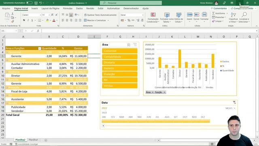
Task: Click the yellow timeline selection bar
Action: pyautogui.click(x=156, y=121)
